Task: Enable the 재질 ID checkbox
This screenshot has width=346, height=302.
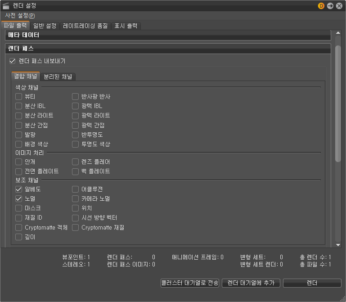Action: click(x=18, y=218)
